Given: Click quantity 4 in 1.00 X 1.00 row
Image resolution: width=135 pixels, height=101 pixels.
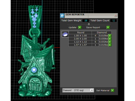Looking at the screenshot, I should pyautogui.click(x=95, y=36).
